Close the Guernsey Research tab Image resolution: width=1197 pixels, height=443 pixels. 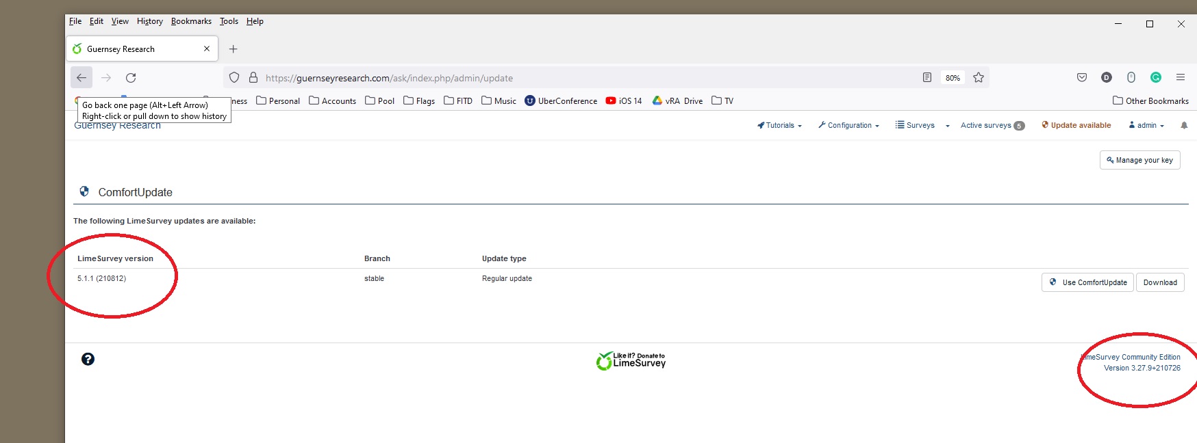(207, 49)
